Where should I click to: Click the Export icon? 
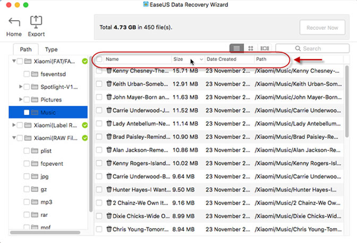point(36,22)
